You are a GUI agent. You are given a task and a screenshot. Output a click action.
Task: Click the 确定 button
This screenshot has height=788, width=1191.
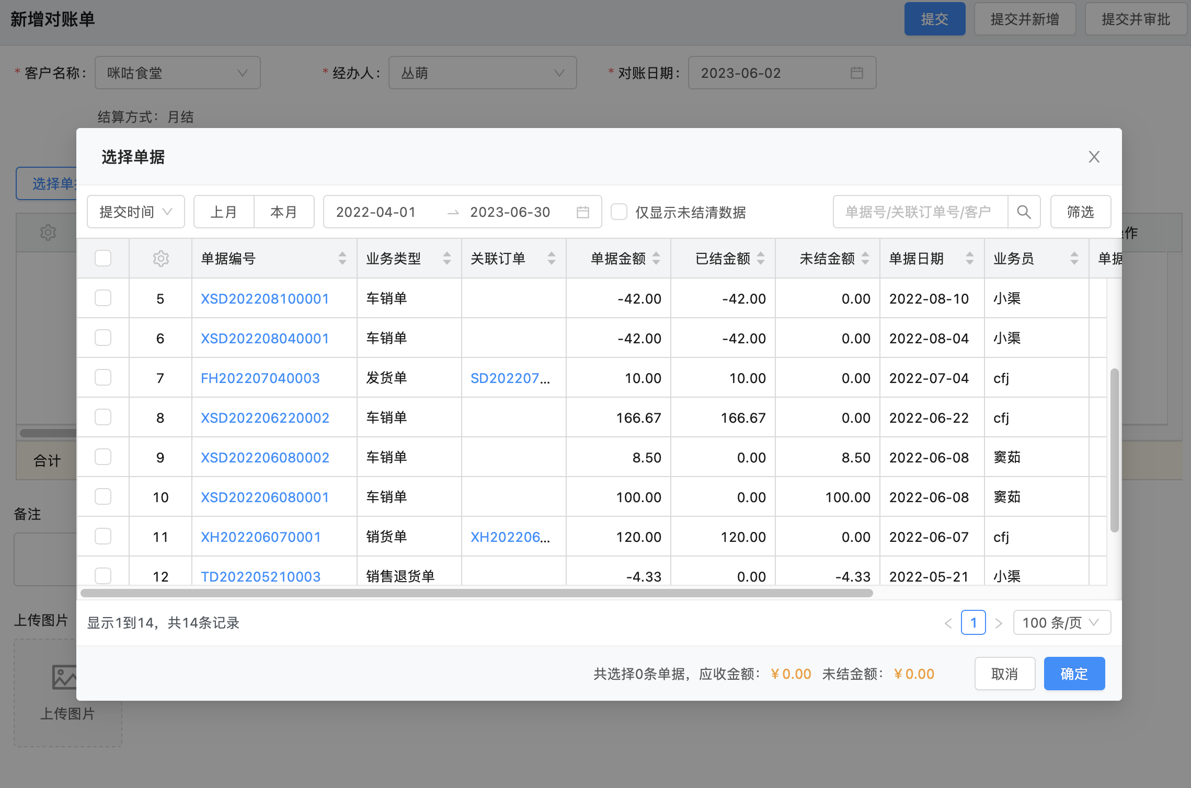(x=1074, y=674)
